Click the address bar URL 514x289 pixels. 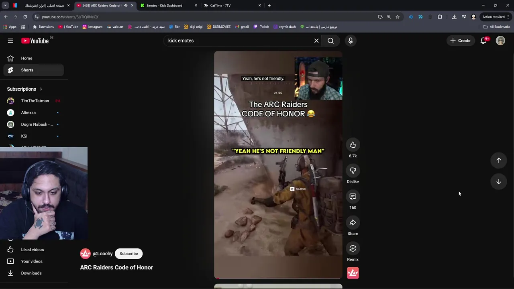pyautogui.click(x=70, y=17)
